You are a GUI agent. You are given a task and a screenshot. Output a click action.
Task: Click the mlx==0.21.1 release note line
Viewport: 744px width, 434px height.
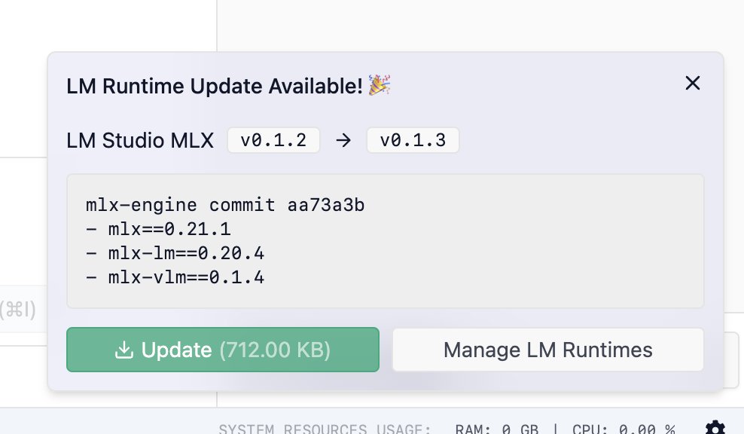tap(159, 229)
